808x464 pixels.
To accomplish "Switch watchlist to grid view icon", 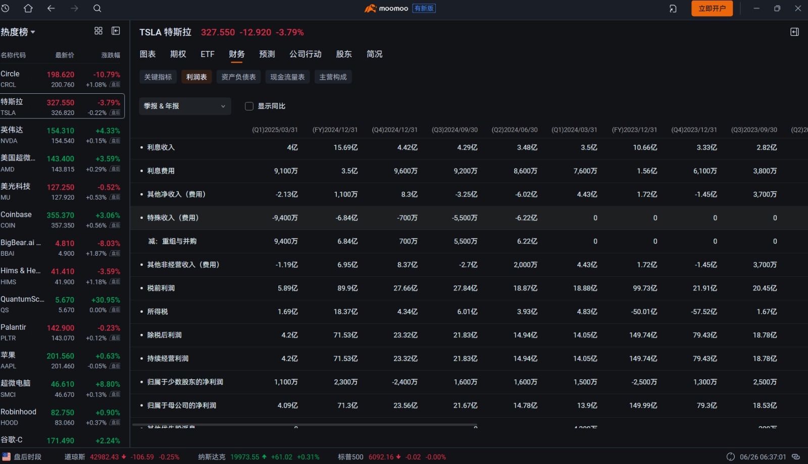I will pos(98,31).
